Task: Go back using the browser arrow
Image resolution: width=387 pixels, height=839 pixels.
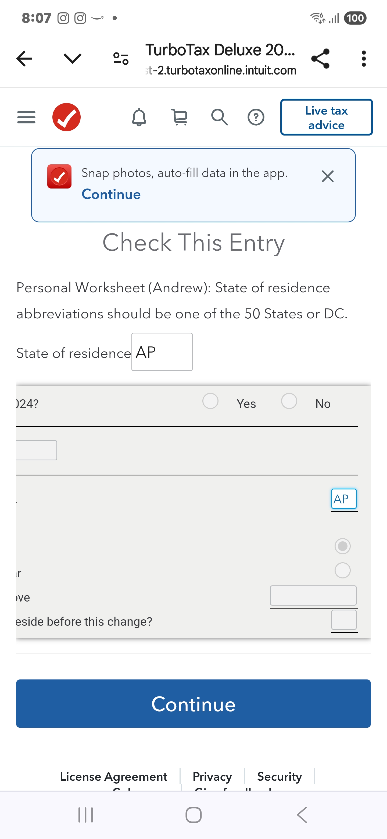Action: pos(23,59)
